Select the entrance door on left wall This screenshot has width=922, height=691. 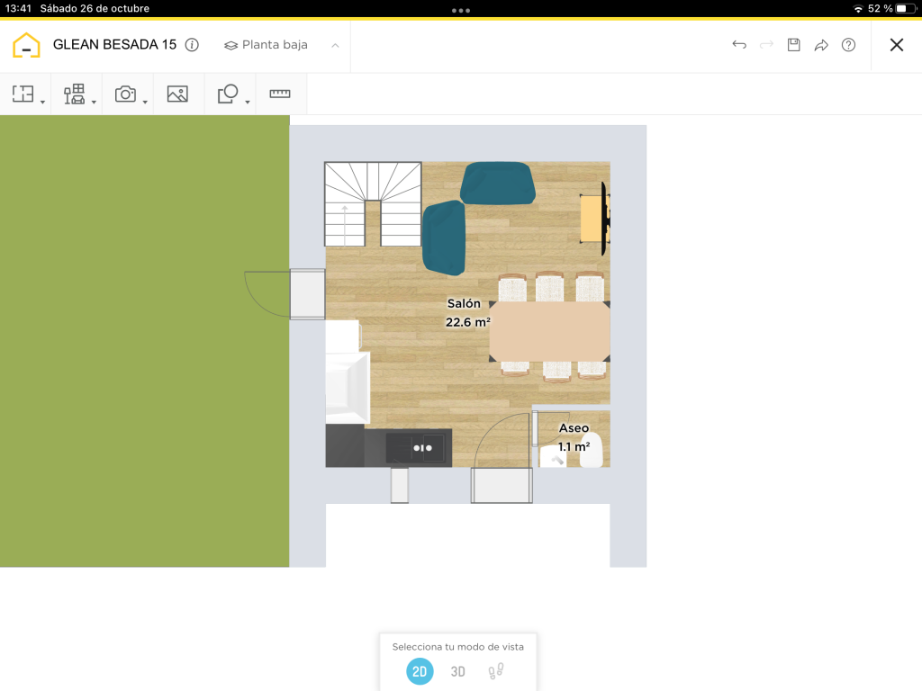308,294
